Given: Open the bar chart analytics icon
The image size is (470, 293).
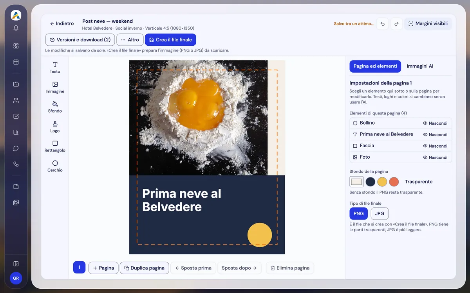Looking at the screenshot, I should [x=16, y=132].
